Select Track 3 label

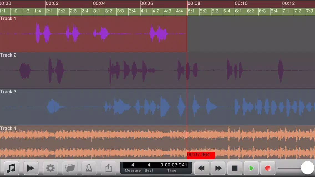pyautogui.click(x=8, y=92)
